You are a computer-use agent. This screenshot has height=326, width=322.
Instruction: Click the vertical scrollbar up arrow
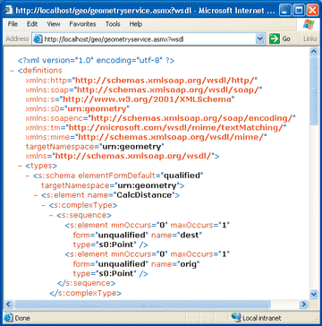coord(313,52)
